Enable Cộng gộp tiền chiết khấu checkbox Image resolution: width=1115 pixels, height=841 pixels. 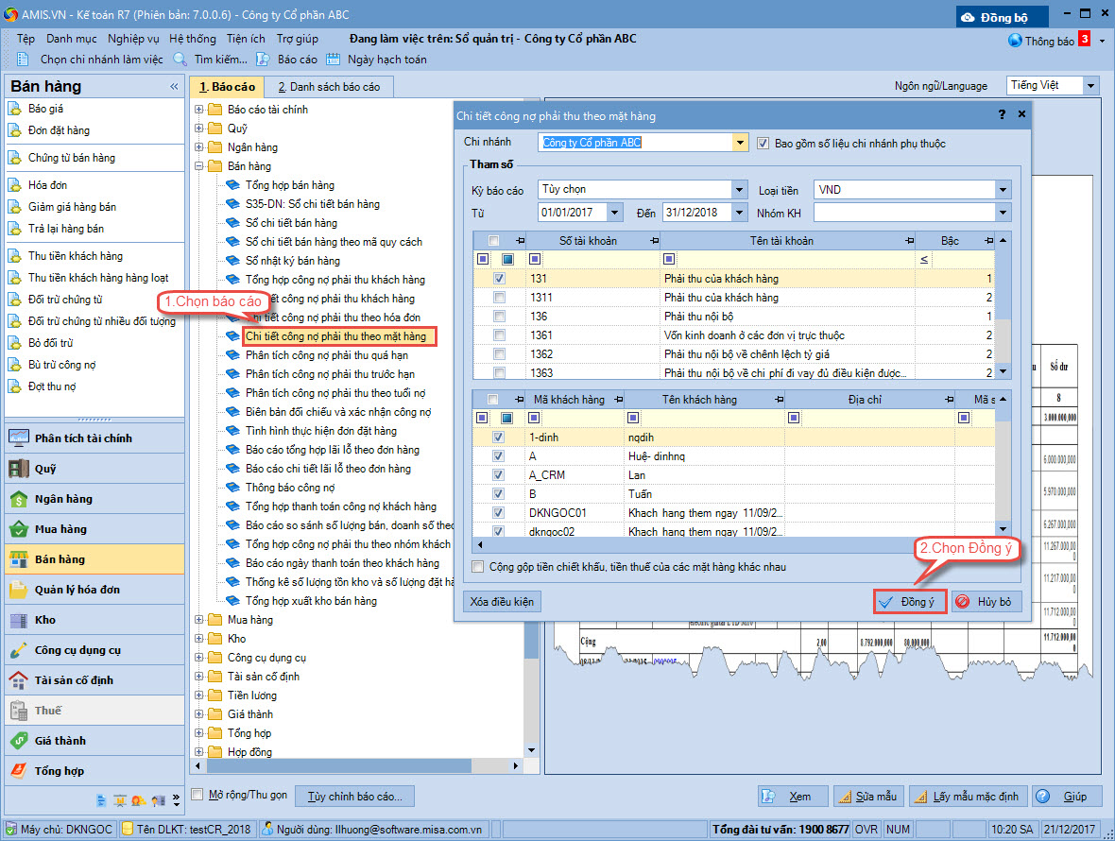coord(478,567)
